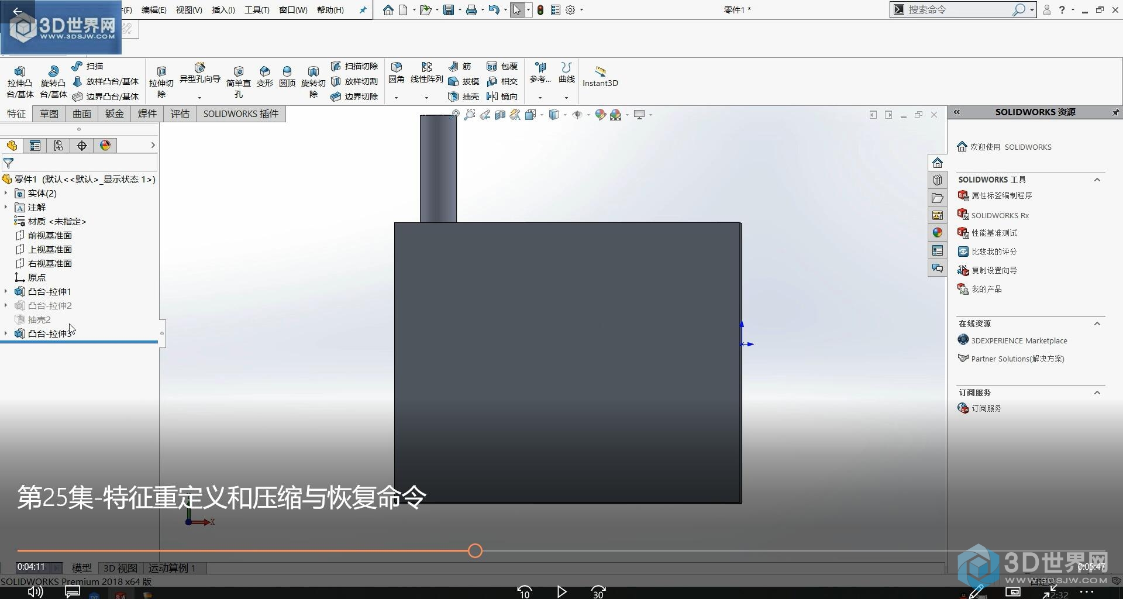Viewport: 1123px width, 599px height.
Task: Click the rebuild traffic light icon
Action: coord(540,10)
